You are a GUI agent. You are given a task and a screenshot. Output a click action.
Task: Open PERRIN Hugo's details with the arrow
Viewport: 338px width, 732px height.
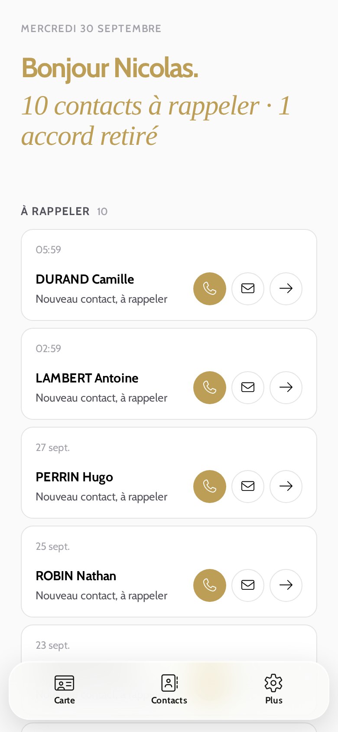286,487
